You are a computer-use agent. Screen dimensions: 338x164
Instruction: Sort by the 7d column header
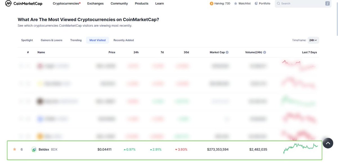(x=162, y=52)
